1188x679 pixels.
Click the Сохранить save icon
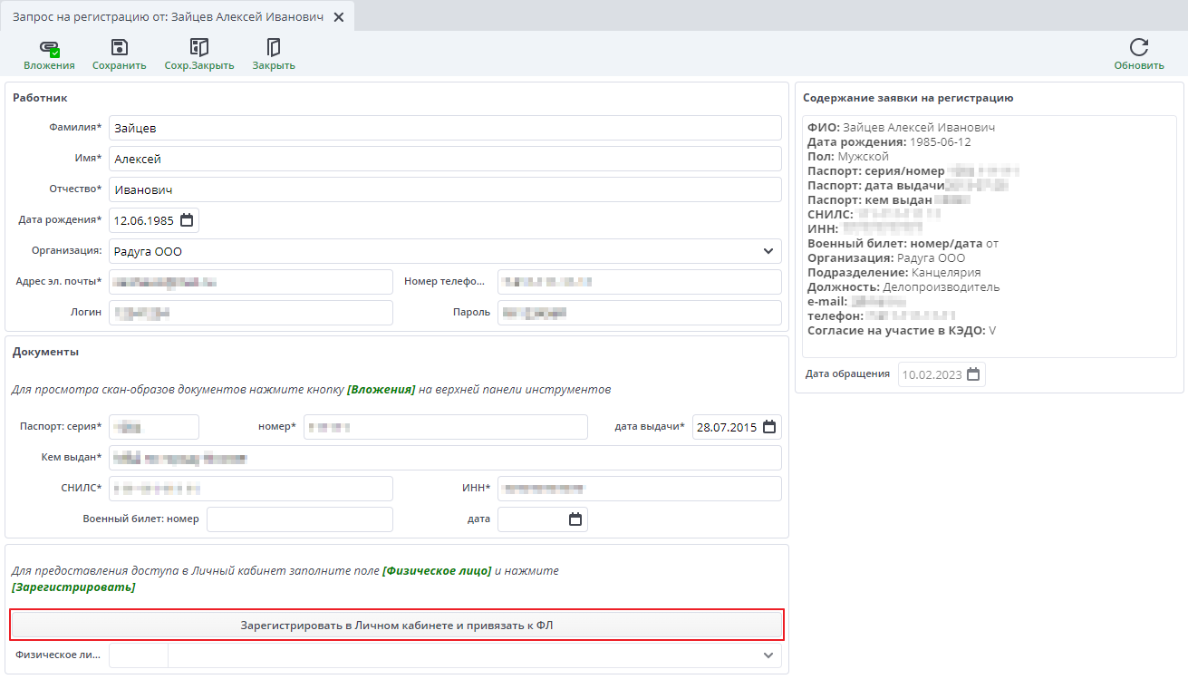119,48
